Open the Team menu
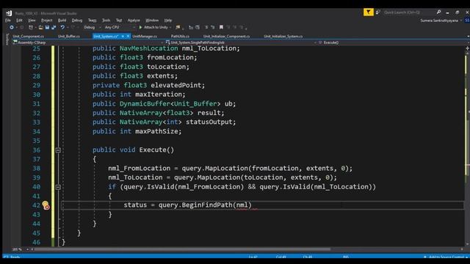The height and width of the screenshot is (264, 470). (x=92, y=21)
